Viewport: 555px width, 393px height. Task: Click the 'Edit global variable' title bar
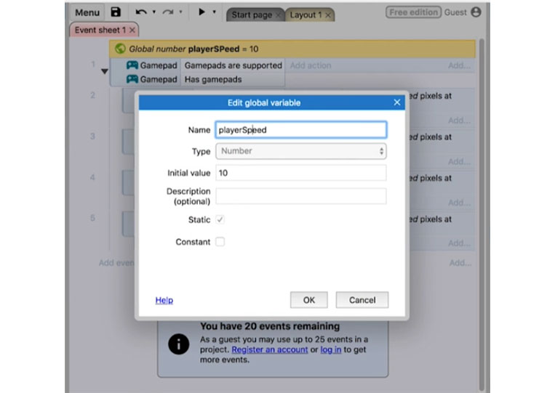pos(264,103)
